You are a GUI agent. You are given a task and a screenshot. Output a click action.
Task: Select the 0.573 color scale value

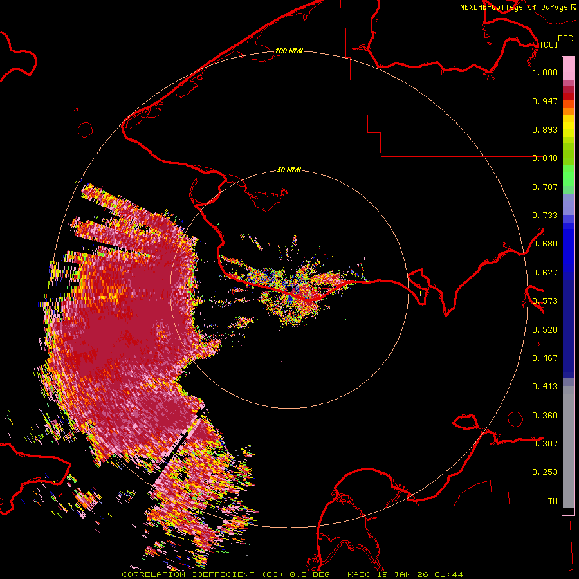(545, 301)
